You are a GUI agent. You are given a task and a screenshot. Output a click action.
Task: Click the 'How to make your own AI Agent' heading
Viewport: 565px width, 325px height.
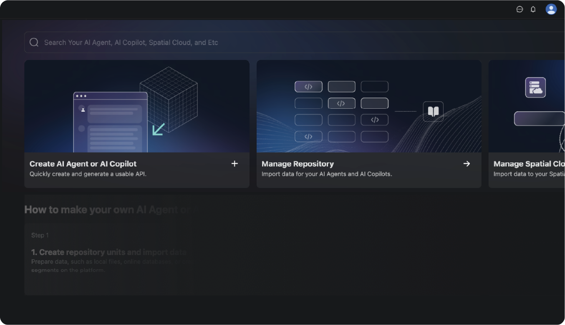(x=107, y=210)
